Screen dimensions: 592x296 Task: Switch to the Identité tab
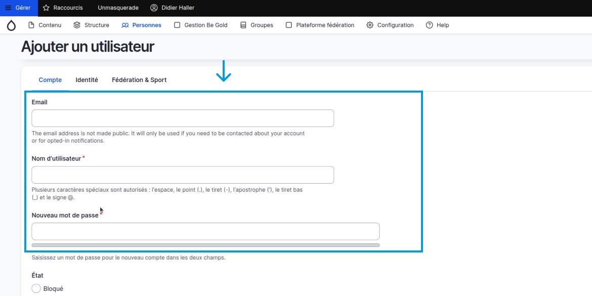87,80
